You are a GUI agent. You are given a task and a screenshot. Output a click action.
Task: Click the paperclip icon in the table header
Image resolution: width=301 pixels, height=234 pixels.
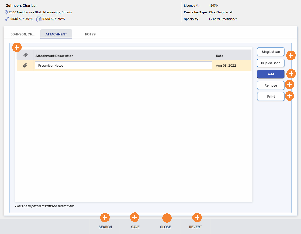coord(25,55)
